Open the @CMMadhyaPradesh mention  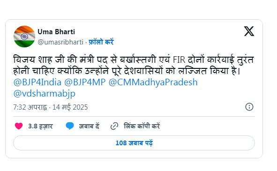pyautogui.click(x=153, y=82)
